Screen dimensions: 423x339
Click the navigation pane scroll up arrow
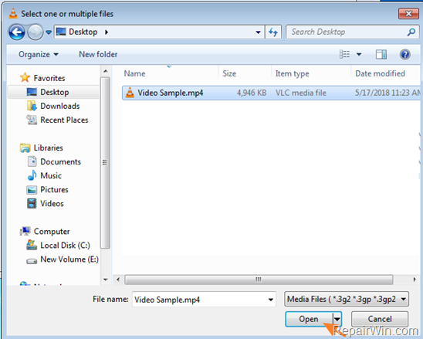click(106, 71)
